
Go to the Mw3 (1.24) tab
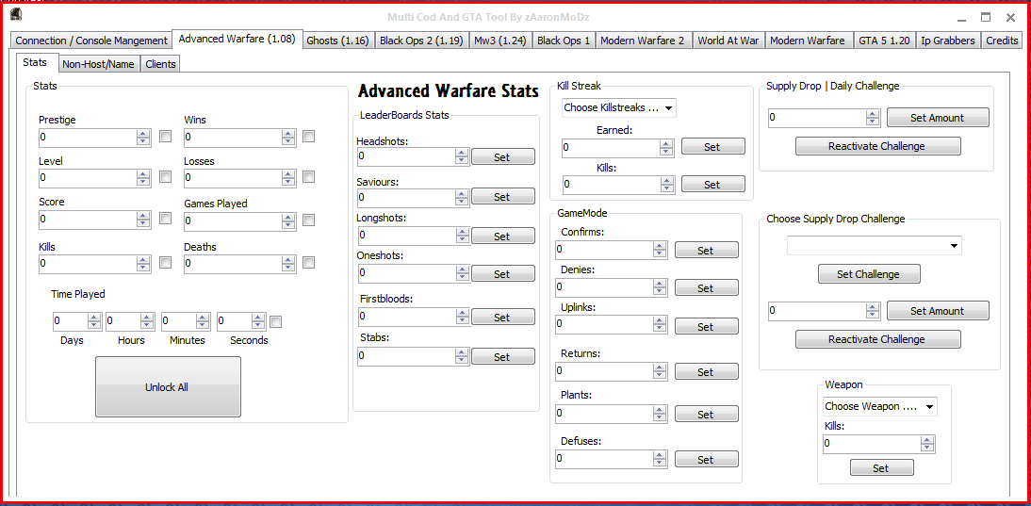click(x=499, y=41)
